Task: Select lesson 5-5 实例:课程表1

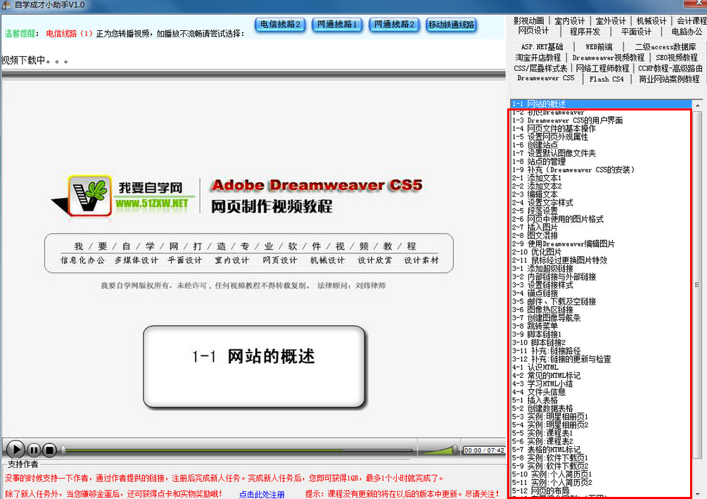Action: coord(601,433)
